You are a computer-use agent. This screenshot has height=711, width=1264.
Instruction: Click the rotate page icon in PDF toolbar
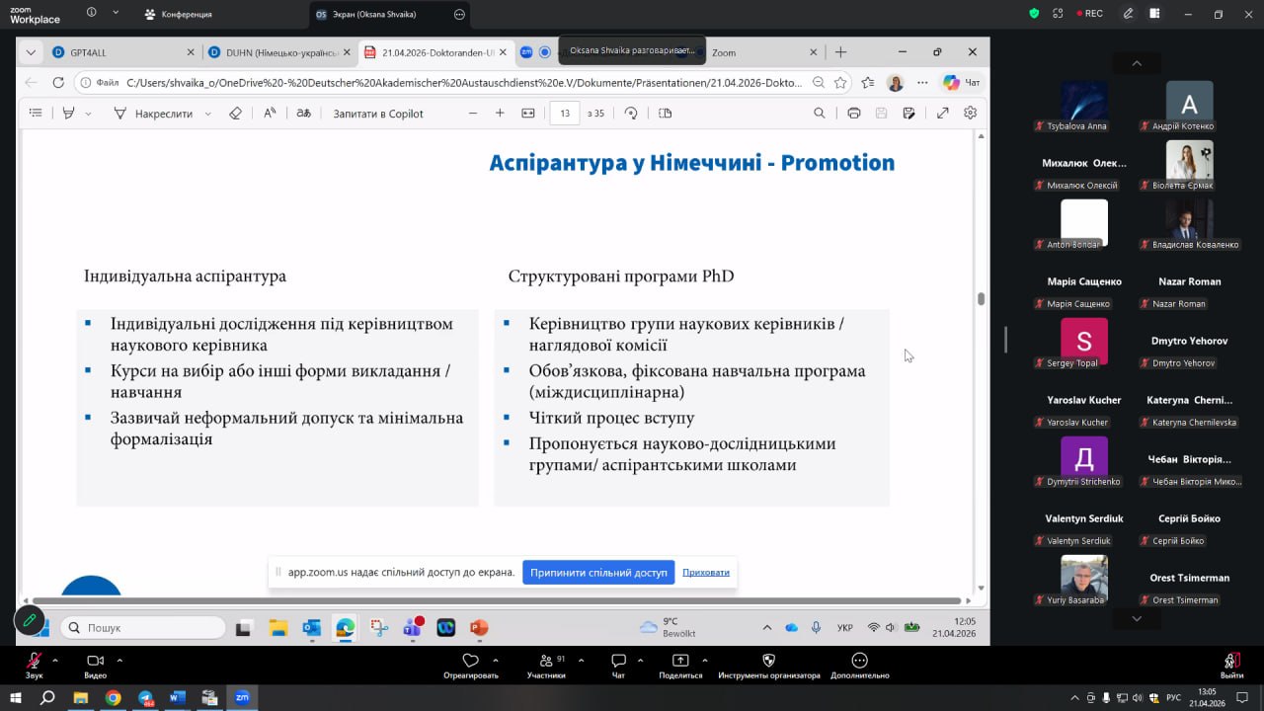tap(631, 114)
